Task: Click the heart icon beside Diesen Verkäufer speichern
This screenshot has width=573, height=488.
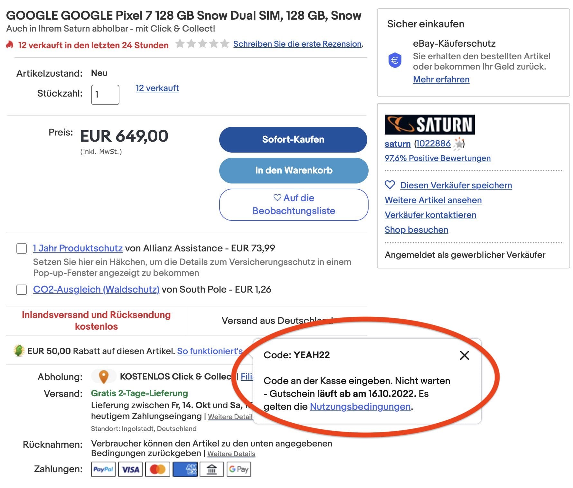Action: pyautogui.click(x=390, y=185)
